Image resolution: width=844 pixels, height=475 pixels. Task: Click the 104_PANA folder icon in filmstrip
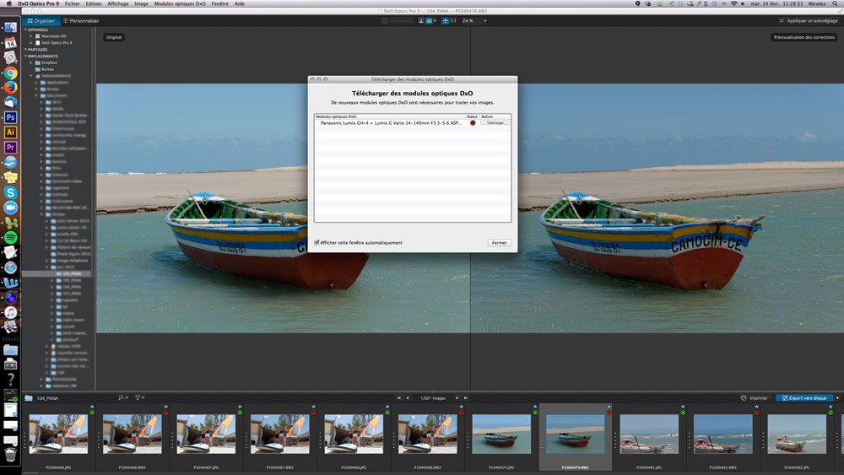[x=29, y=398]
